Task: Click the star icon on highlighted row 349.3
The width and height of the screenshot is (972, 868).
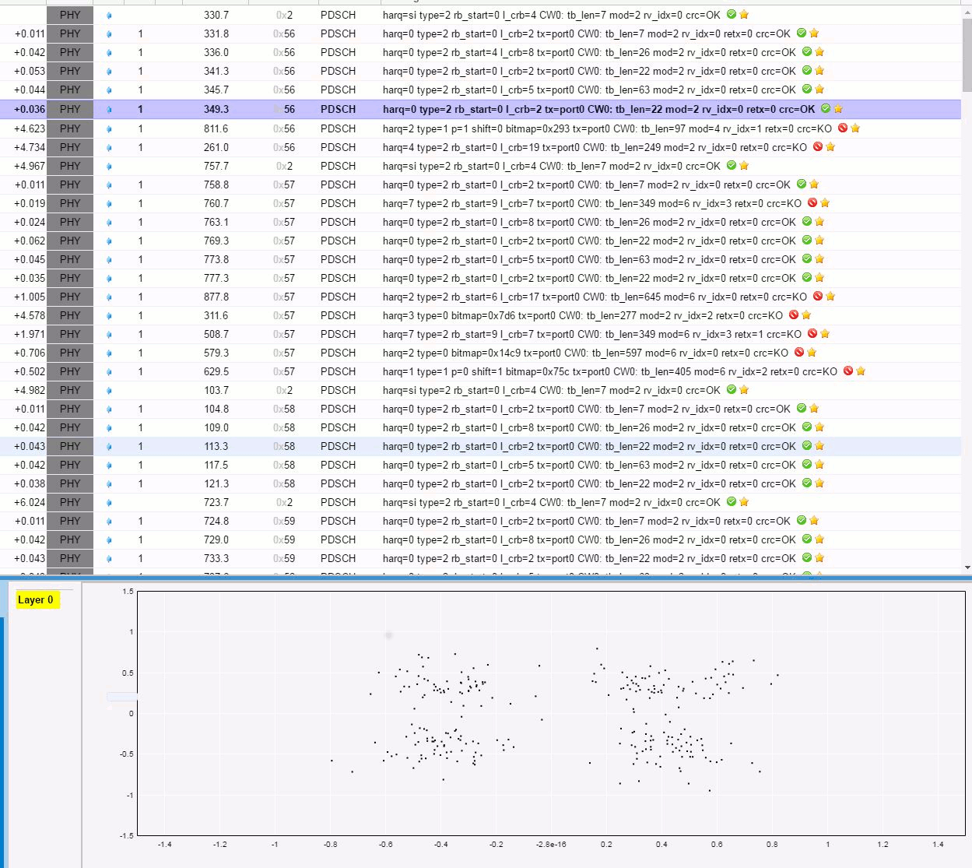Action: pos(838,109)
